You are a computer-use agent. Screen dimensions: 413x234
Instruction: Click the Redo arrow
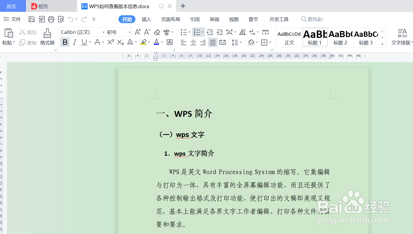pyautogui.click(x=84, y=19)
